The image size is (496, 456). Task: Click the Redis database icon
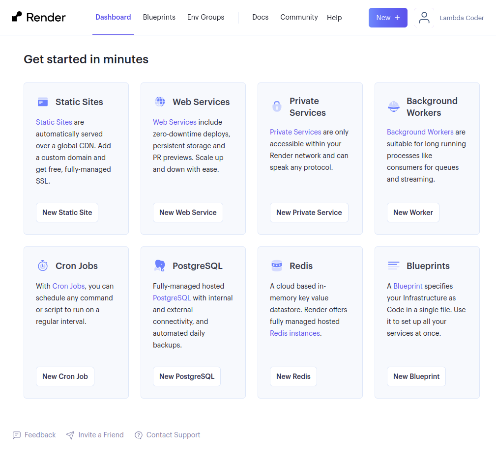pos(277,266)
